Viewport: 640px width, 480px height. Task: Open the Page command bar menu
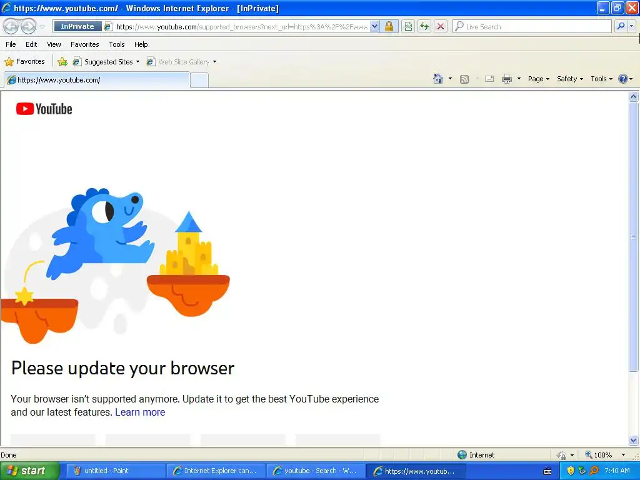tap(538, 79)
